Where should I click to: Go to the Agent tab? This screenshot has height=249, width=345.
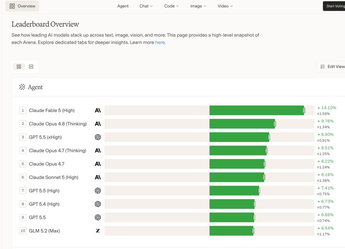point(123,6)
